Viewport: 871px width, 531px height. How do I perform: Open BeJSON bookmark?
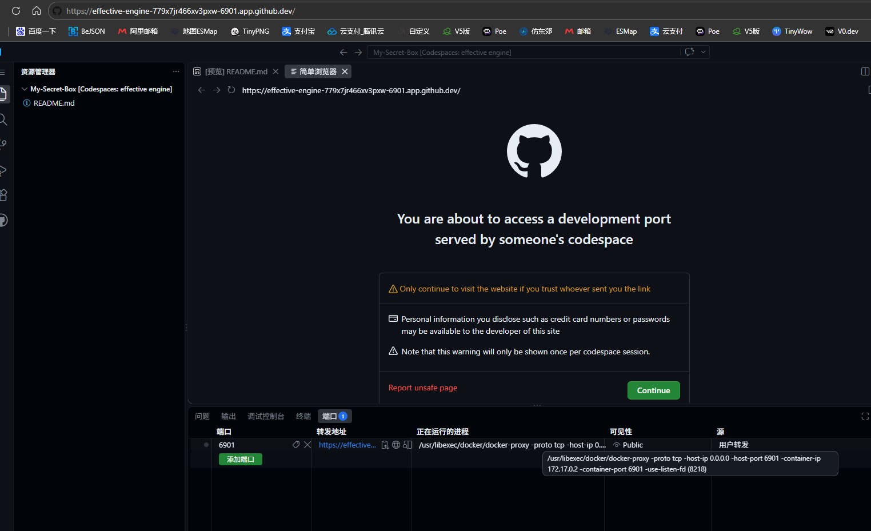tap(87, 31)
